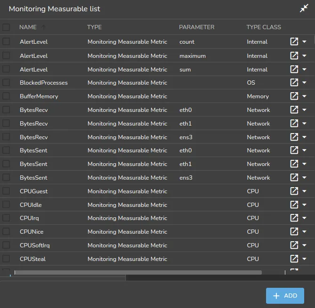Click the 'count' parameter cell
This screenshot has width=315, height=308.
click(x=187, y=42)
